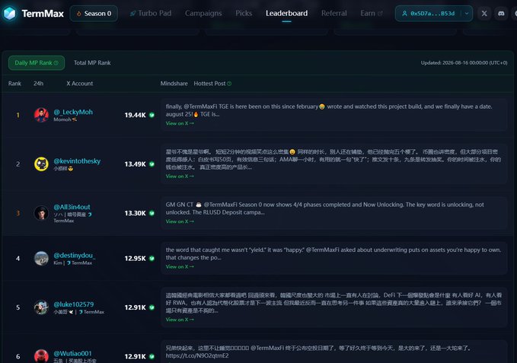Click @luke102579 avatar
517x363 pixels.
point(41,307)
